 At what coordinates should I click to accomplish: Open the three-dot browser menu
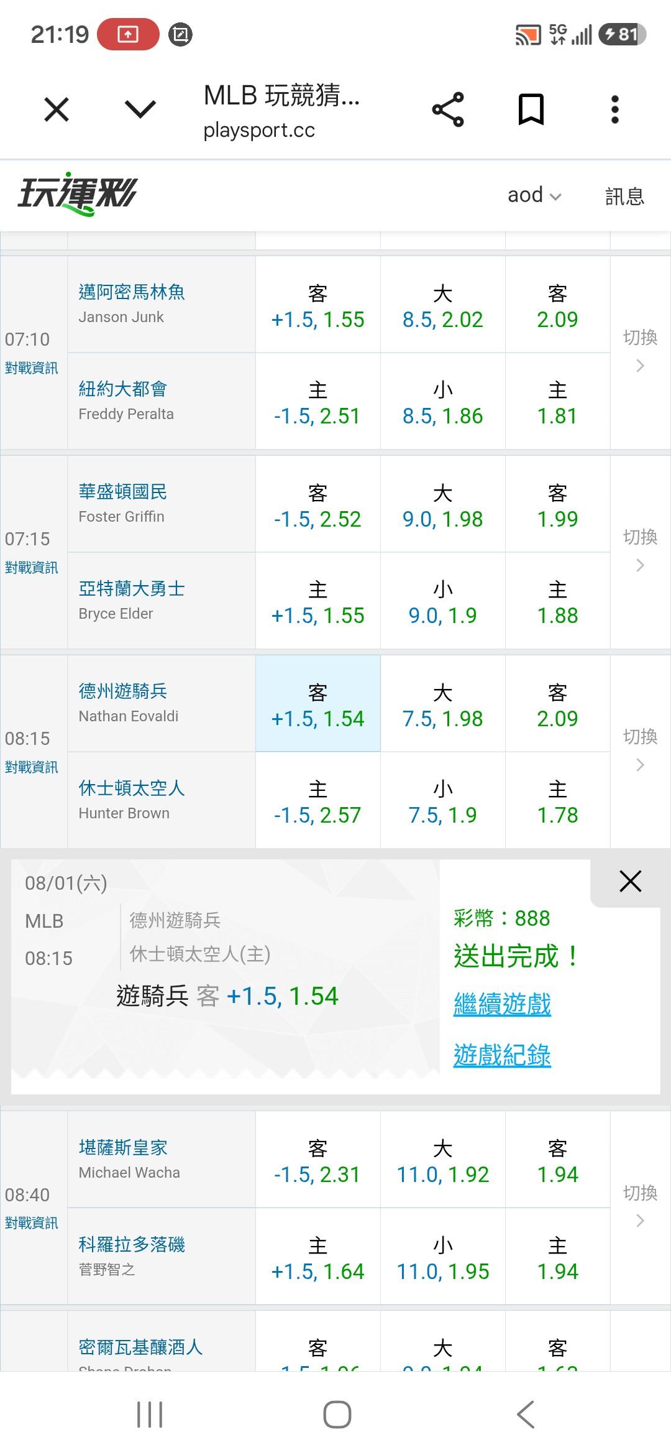point(615,110)
